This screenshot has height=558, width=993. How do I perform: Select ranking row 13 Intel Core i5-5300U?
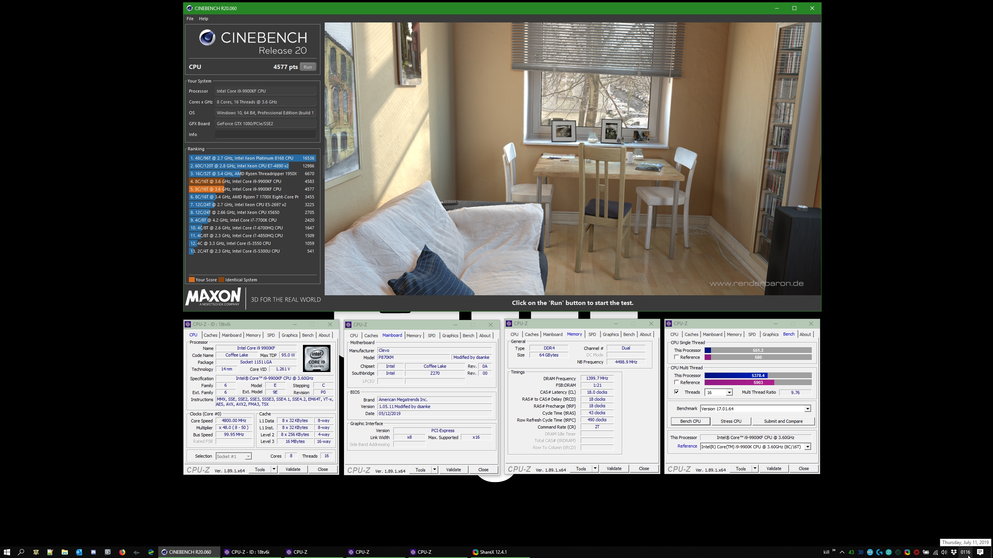click(x=253, y=251)
